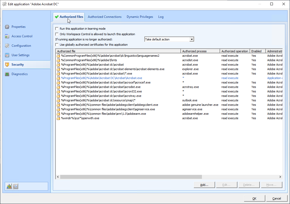Click the Cancel button

(277, 198)
